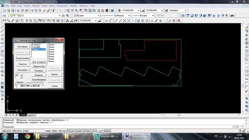Click the Undo arrow icon

[x=54, y=10]
